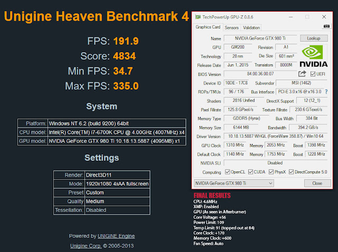This screenshot has width=338, height=252.
Task: Click the Min FPS value 34.7
Action: tap(123, 71)
